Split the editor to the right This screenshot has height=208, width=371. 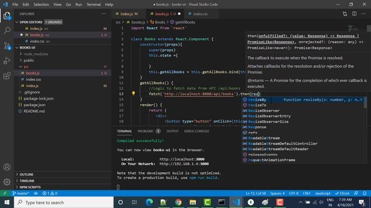(354, 14)
